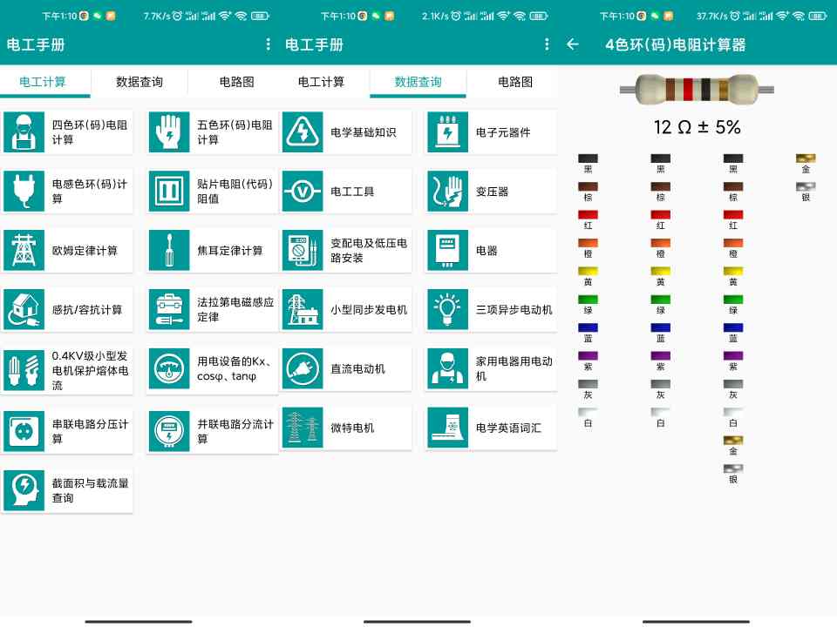This screenshot has width=837, height=627.
Task: Open the 微特电机 pylon icon
Action: point(303,428)
